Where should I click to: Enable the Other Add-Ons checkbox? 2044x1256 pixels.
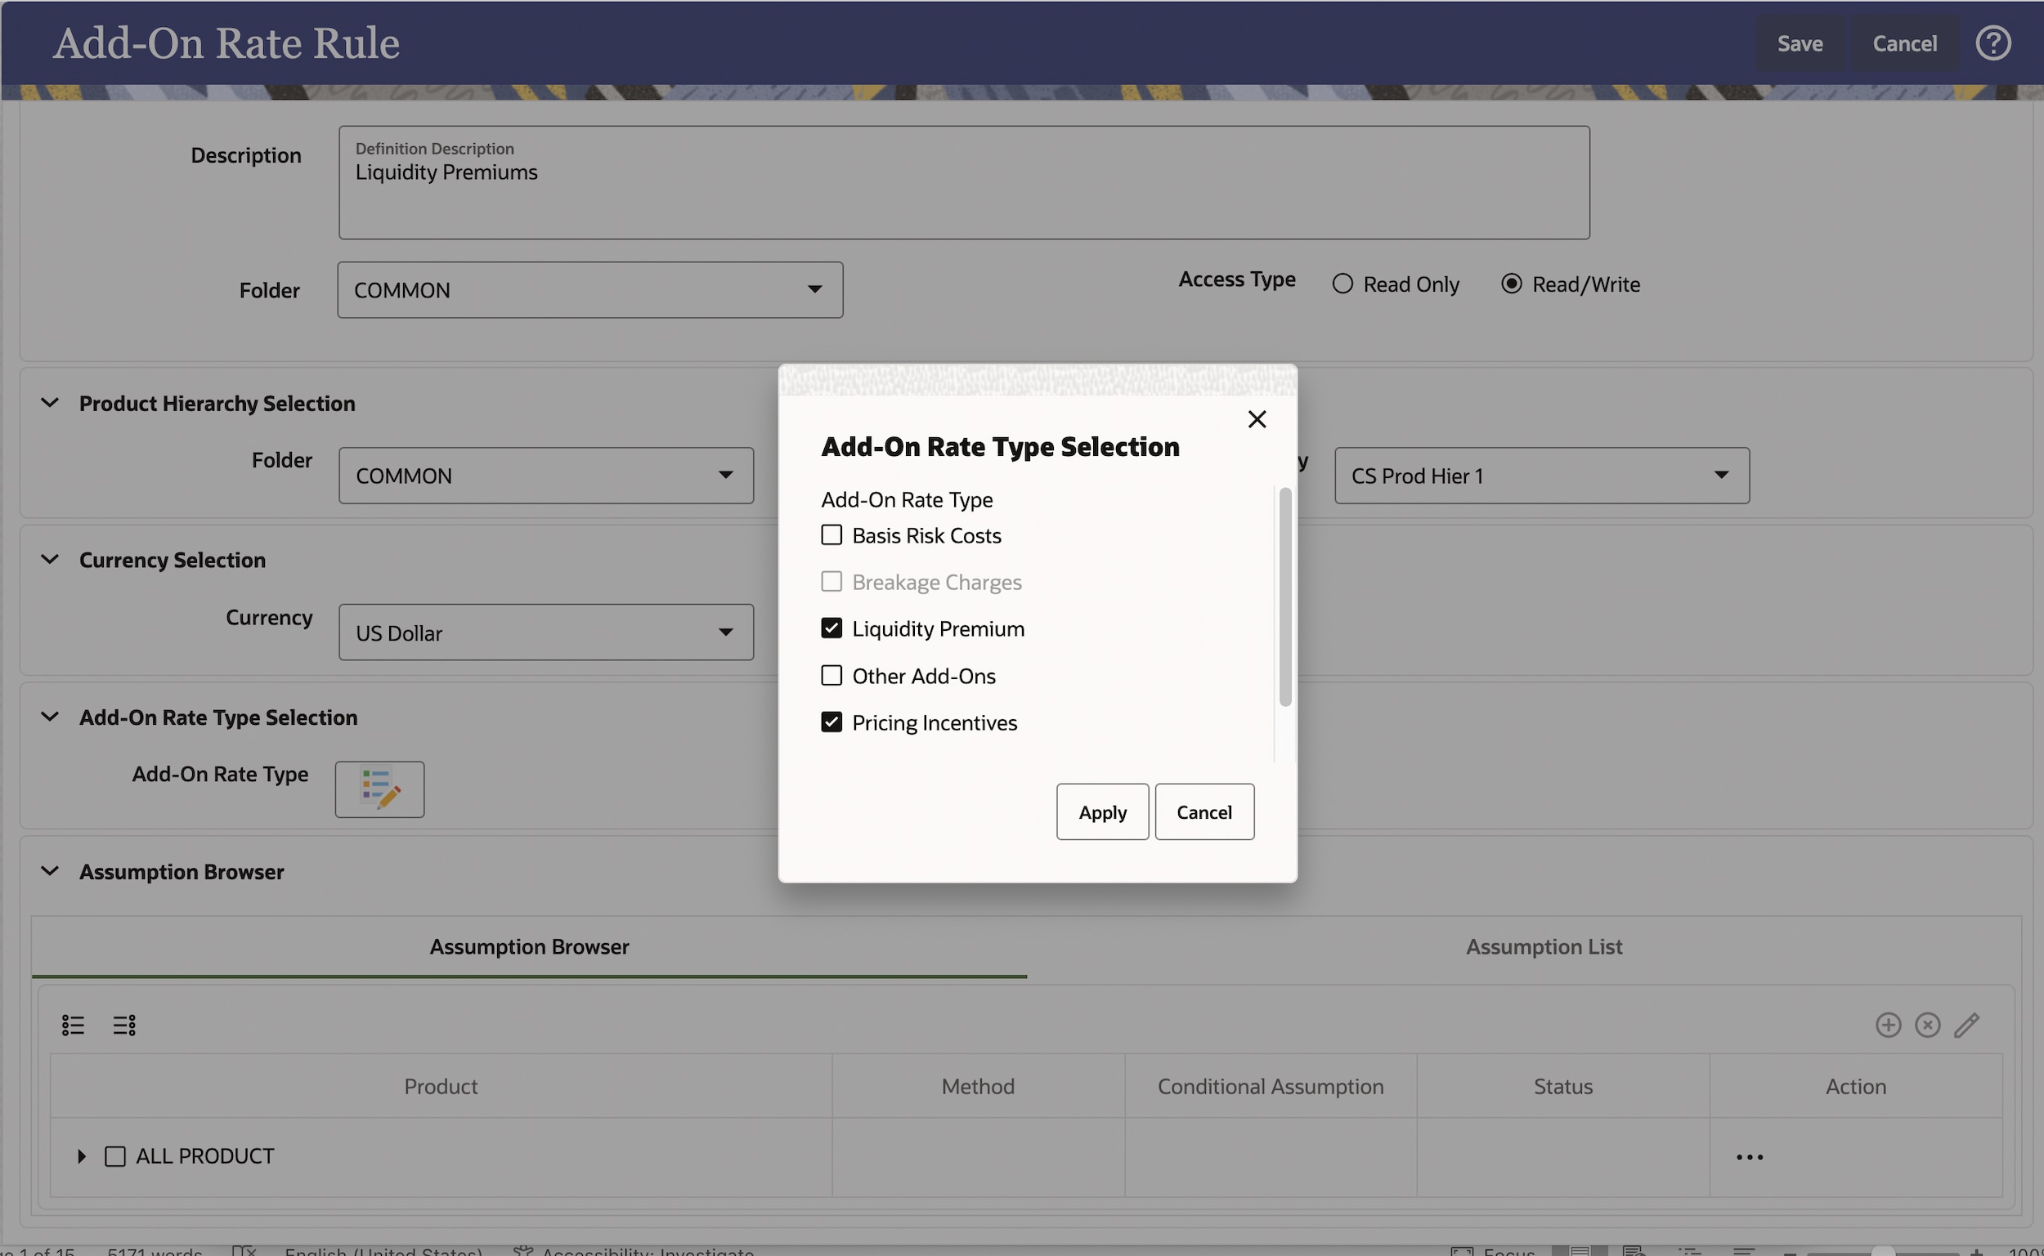[x=831, y=675]
